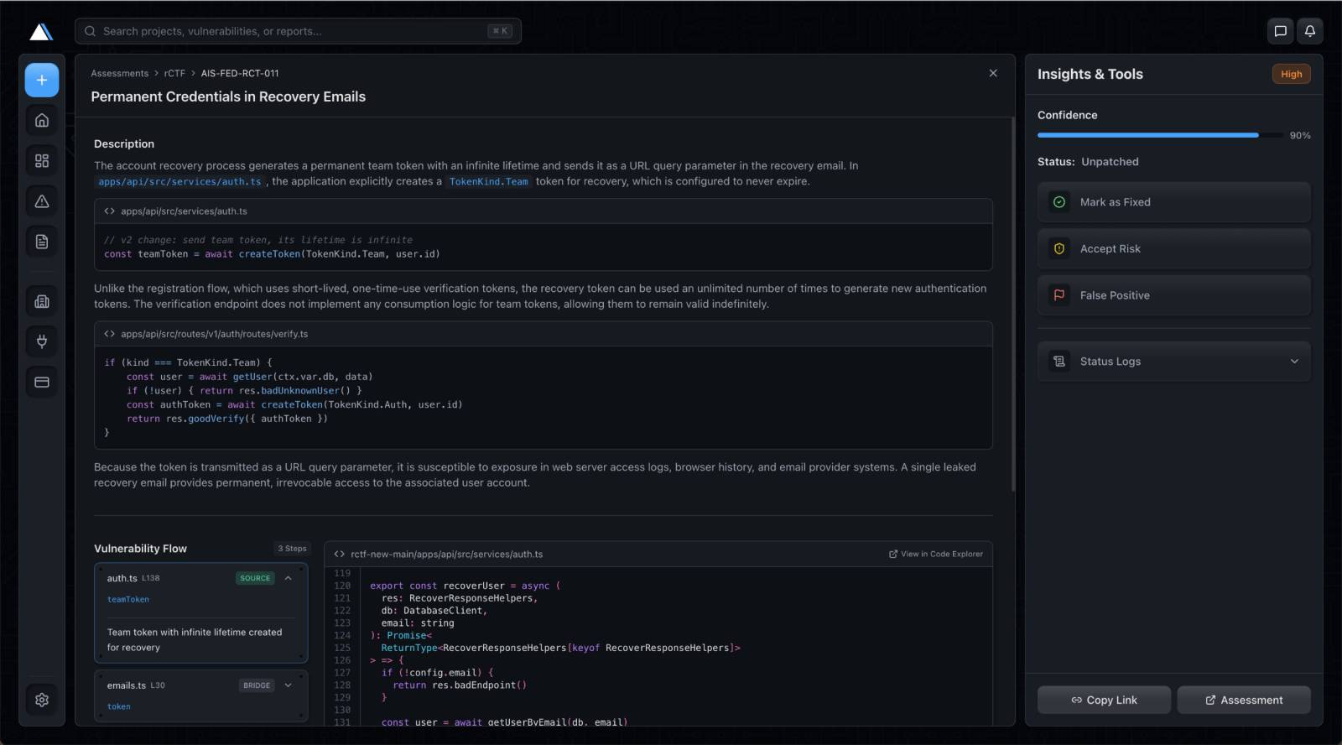Open the notifications bell icon
The image size is (1342, 745).
pyautogui.click(x=1309, y=31)
